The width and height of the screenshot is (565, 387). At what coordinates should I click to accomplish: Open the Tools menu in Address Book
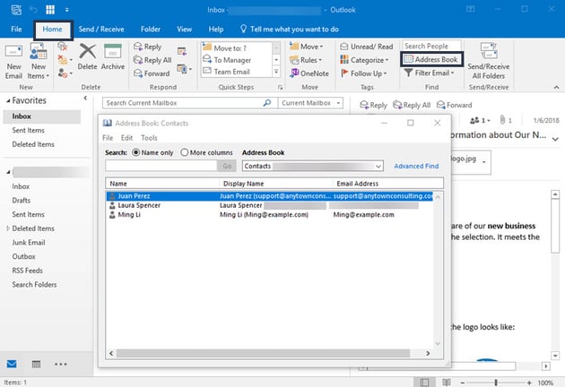[149, 138]
